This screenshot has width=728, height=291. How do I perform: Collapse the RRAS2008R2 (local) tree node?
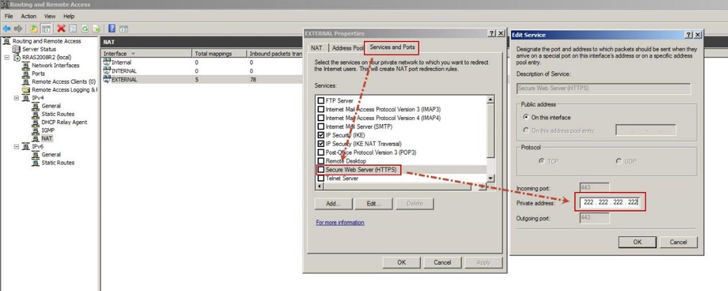[7, 57]
